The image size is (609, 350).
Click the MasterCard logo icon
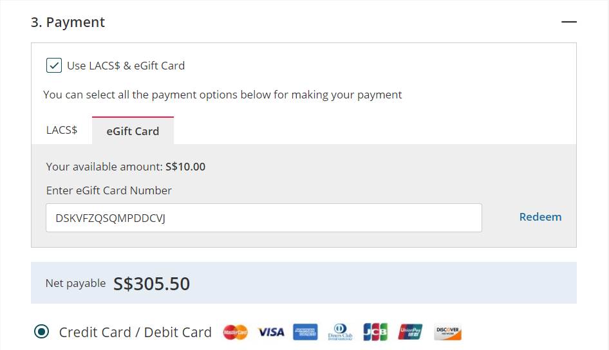[x=236, y=332]
